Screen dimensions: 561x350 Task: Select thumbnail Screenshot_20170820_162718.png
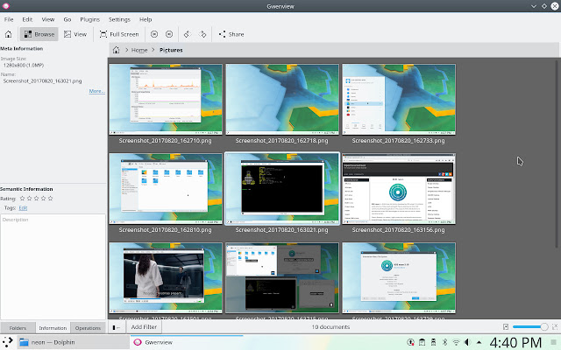(282, 100)
